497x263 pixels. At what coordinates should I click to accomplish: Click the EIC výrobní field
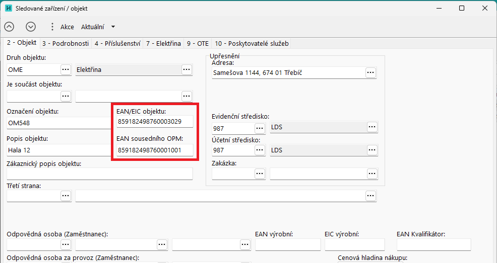(x=355, y=245)
